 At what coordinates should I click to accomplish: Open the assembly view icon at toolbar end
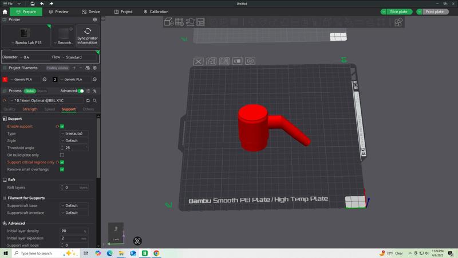coord(398,22)
